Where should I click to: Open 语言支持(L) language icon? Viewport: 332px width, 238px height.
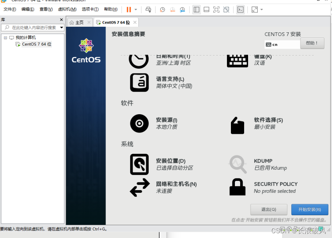tap(139, 83)
